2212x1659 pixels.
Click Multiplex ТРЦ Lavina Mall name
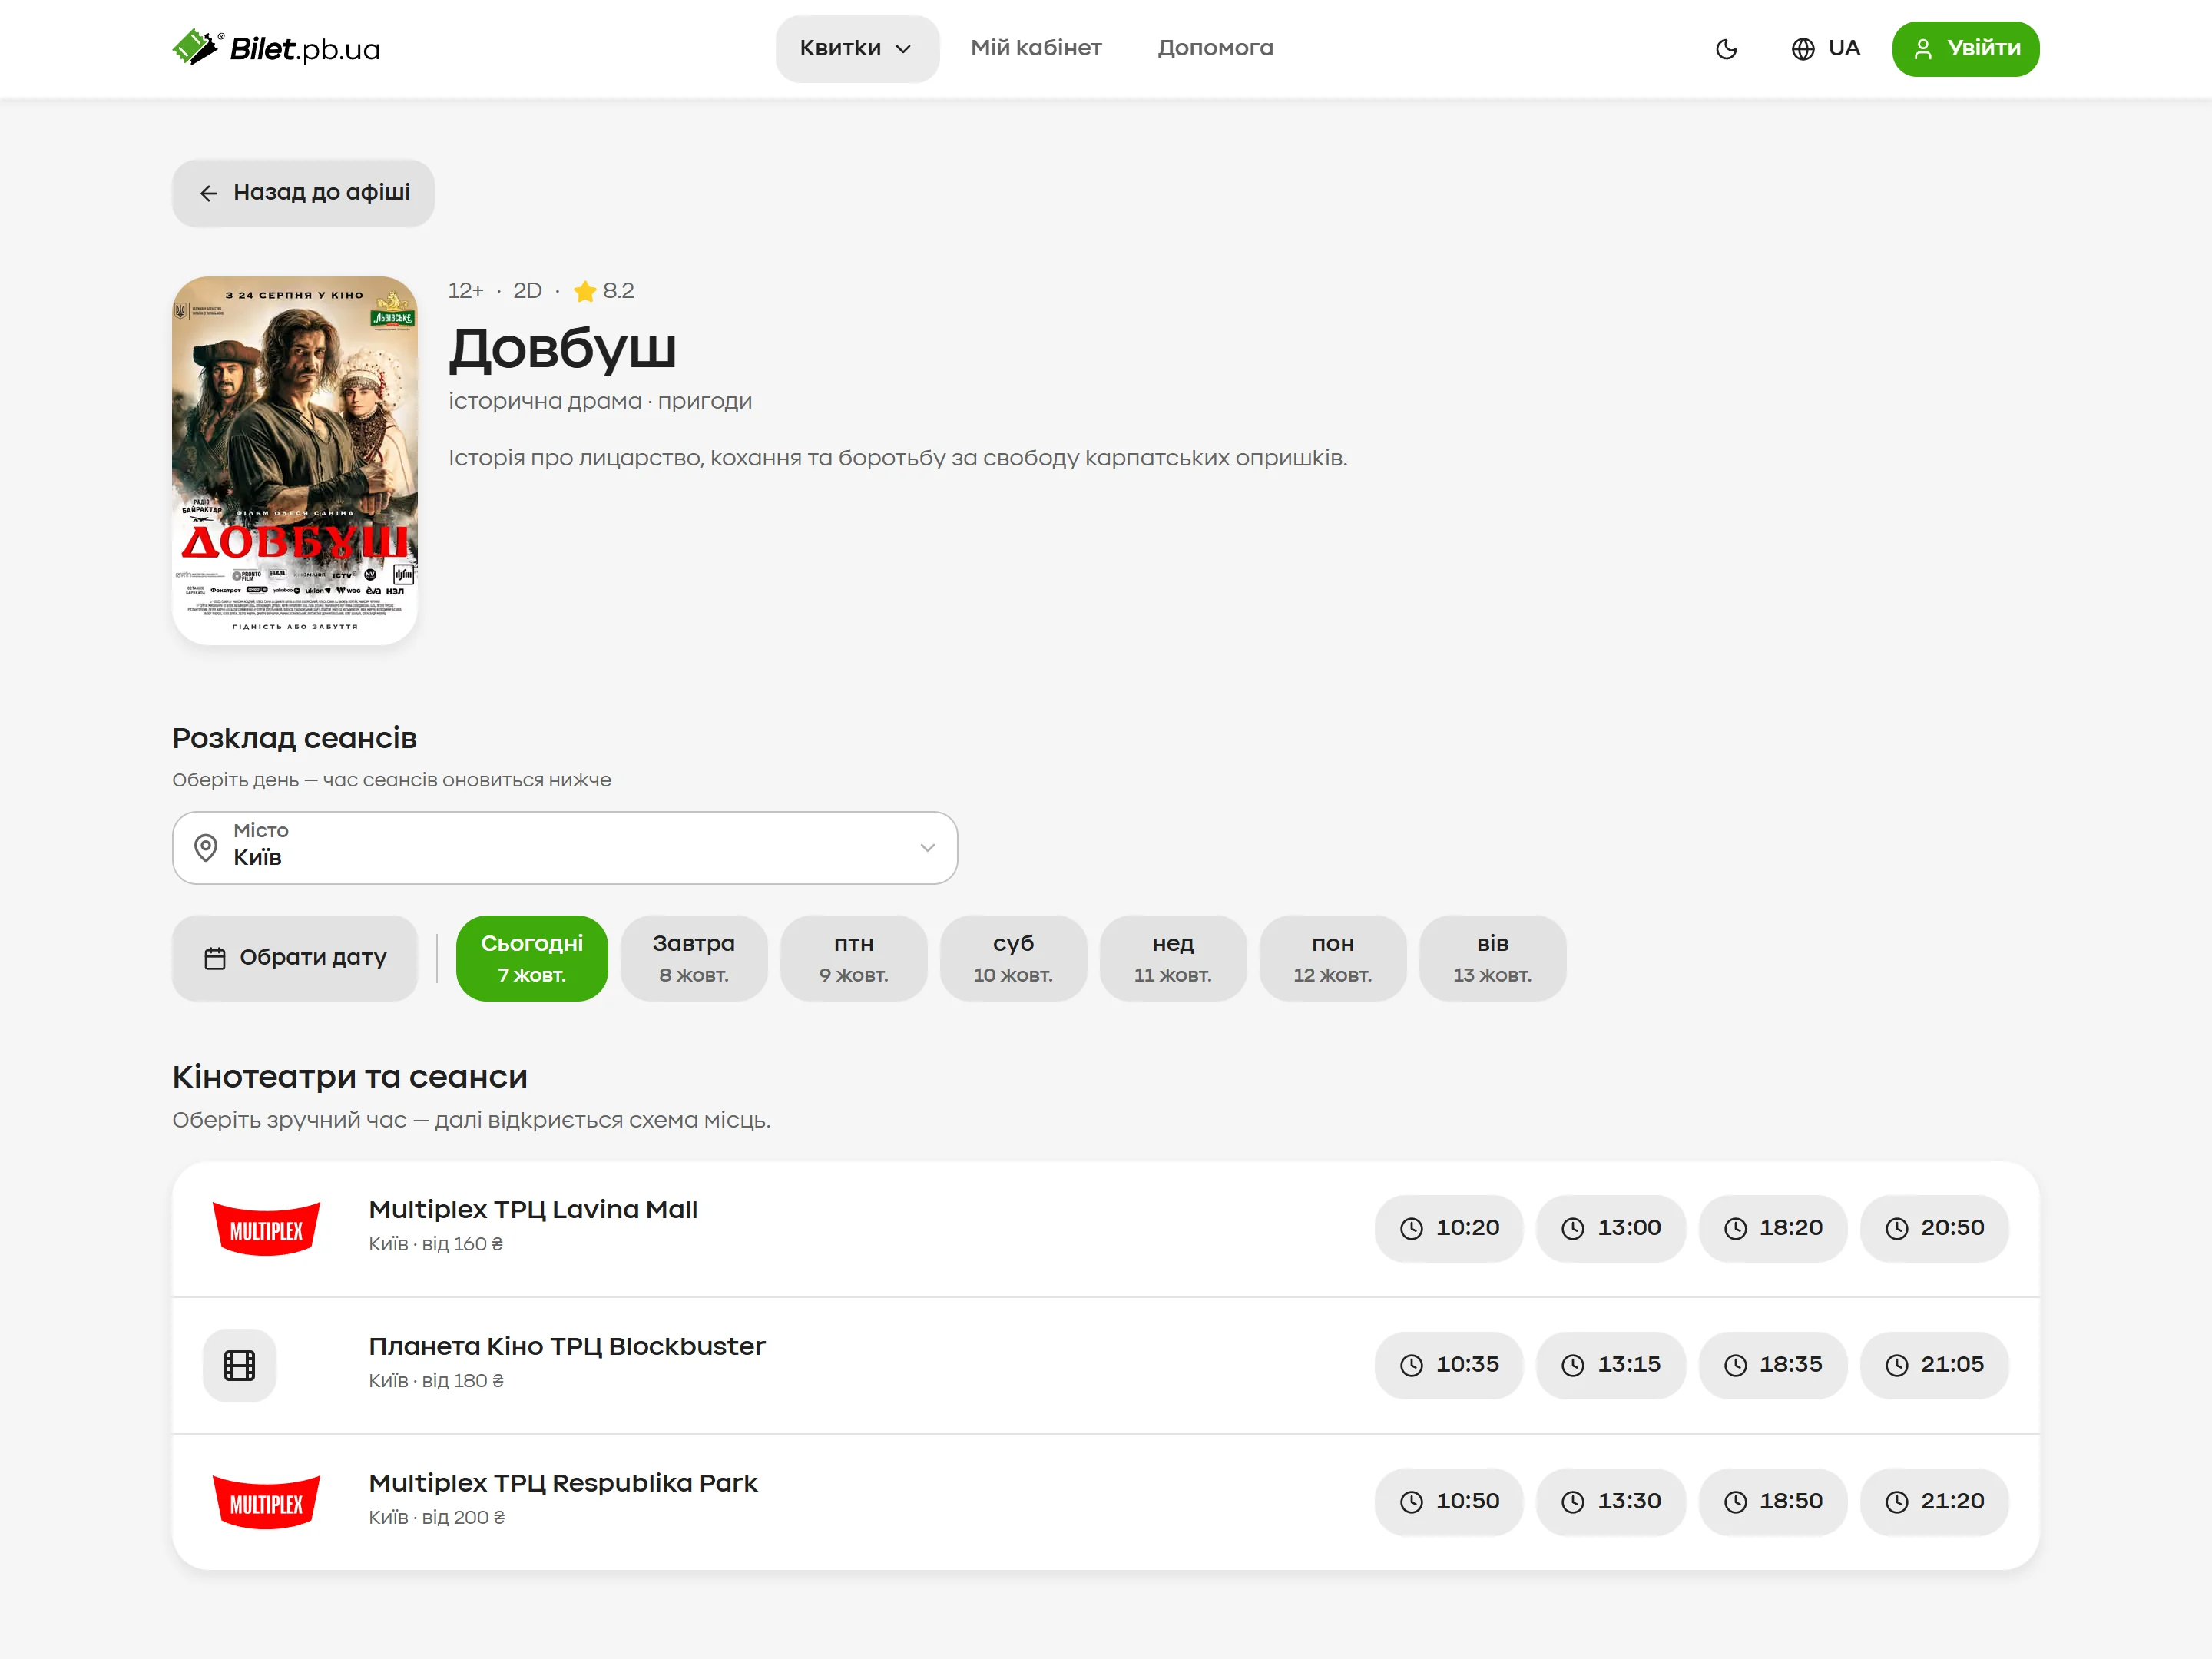[533, 1210]
